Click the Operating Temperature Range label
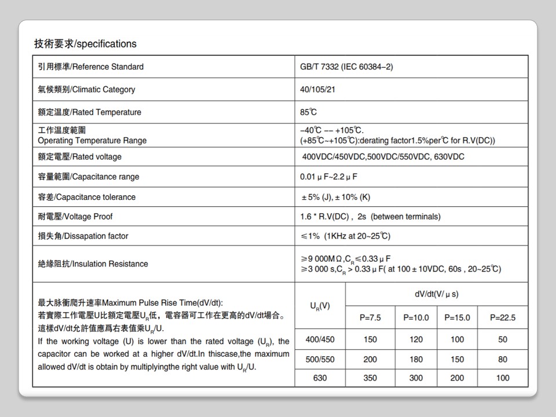 [x=92, y=140]
